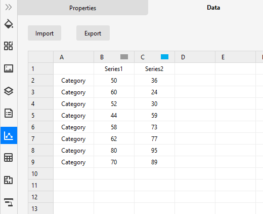Open the Fill paint bucket panel
Screen dimensions: 263x214
[9, 24]
